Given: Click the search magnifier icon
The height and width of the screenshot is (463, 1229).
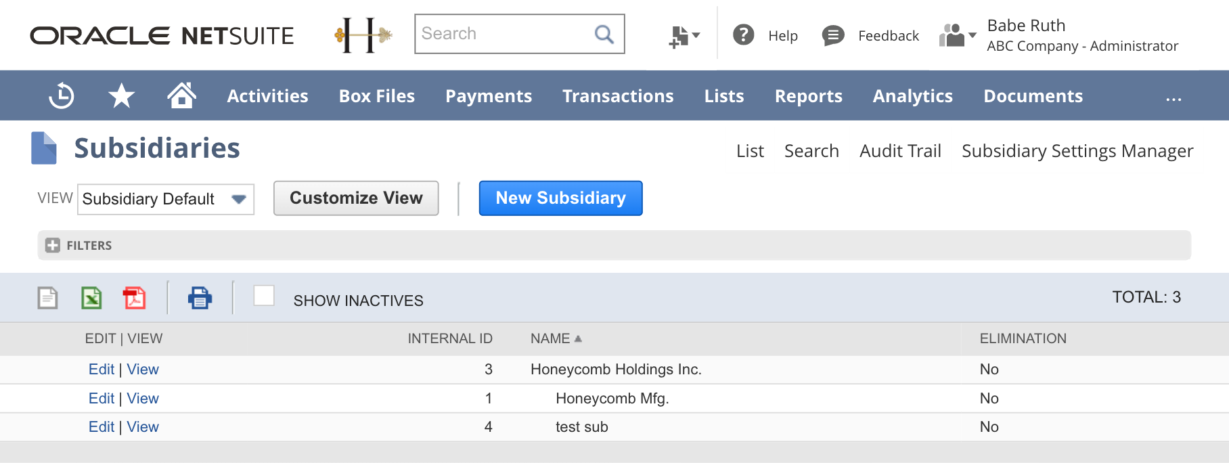Looking at the screenshot, I should tap(604, 34).
